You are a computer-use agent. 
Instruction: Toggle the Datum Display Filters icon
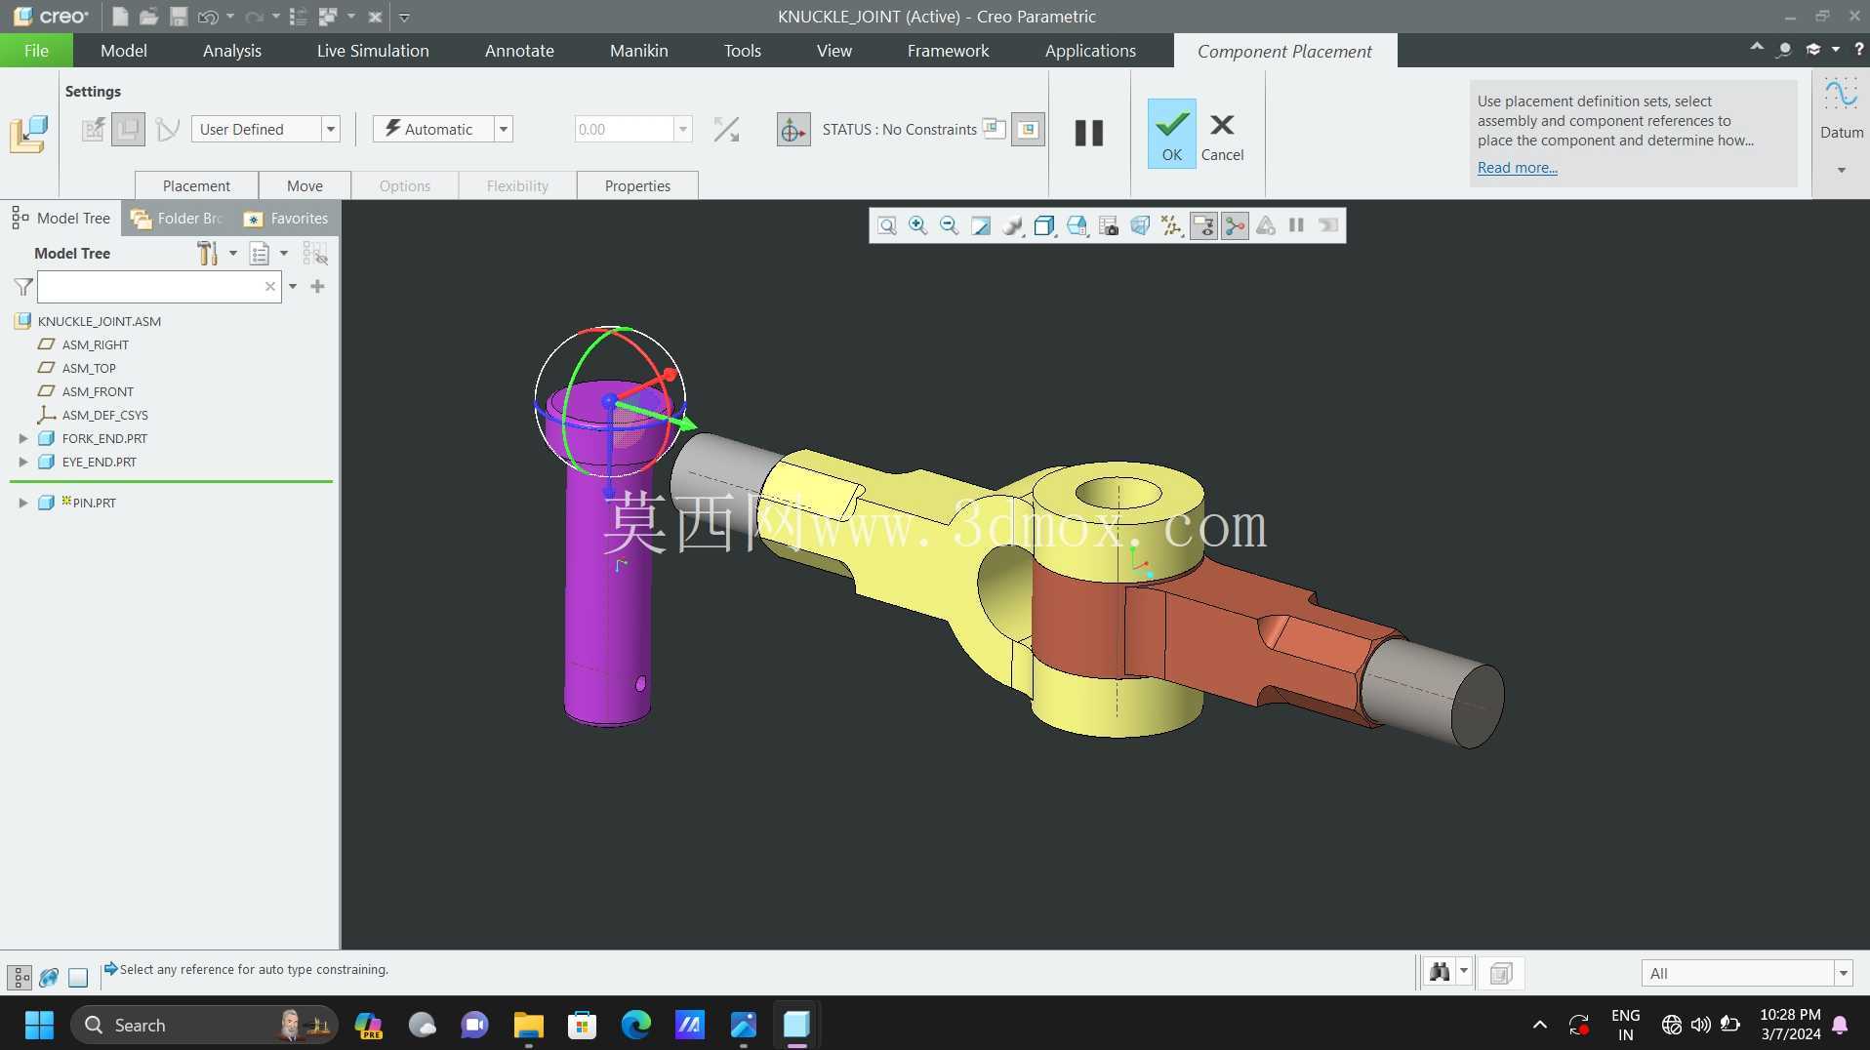coord(1171,226)
